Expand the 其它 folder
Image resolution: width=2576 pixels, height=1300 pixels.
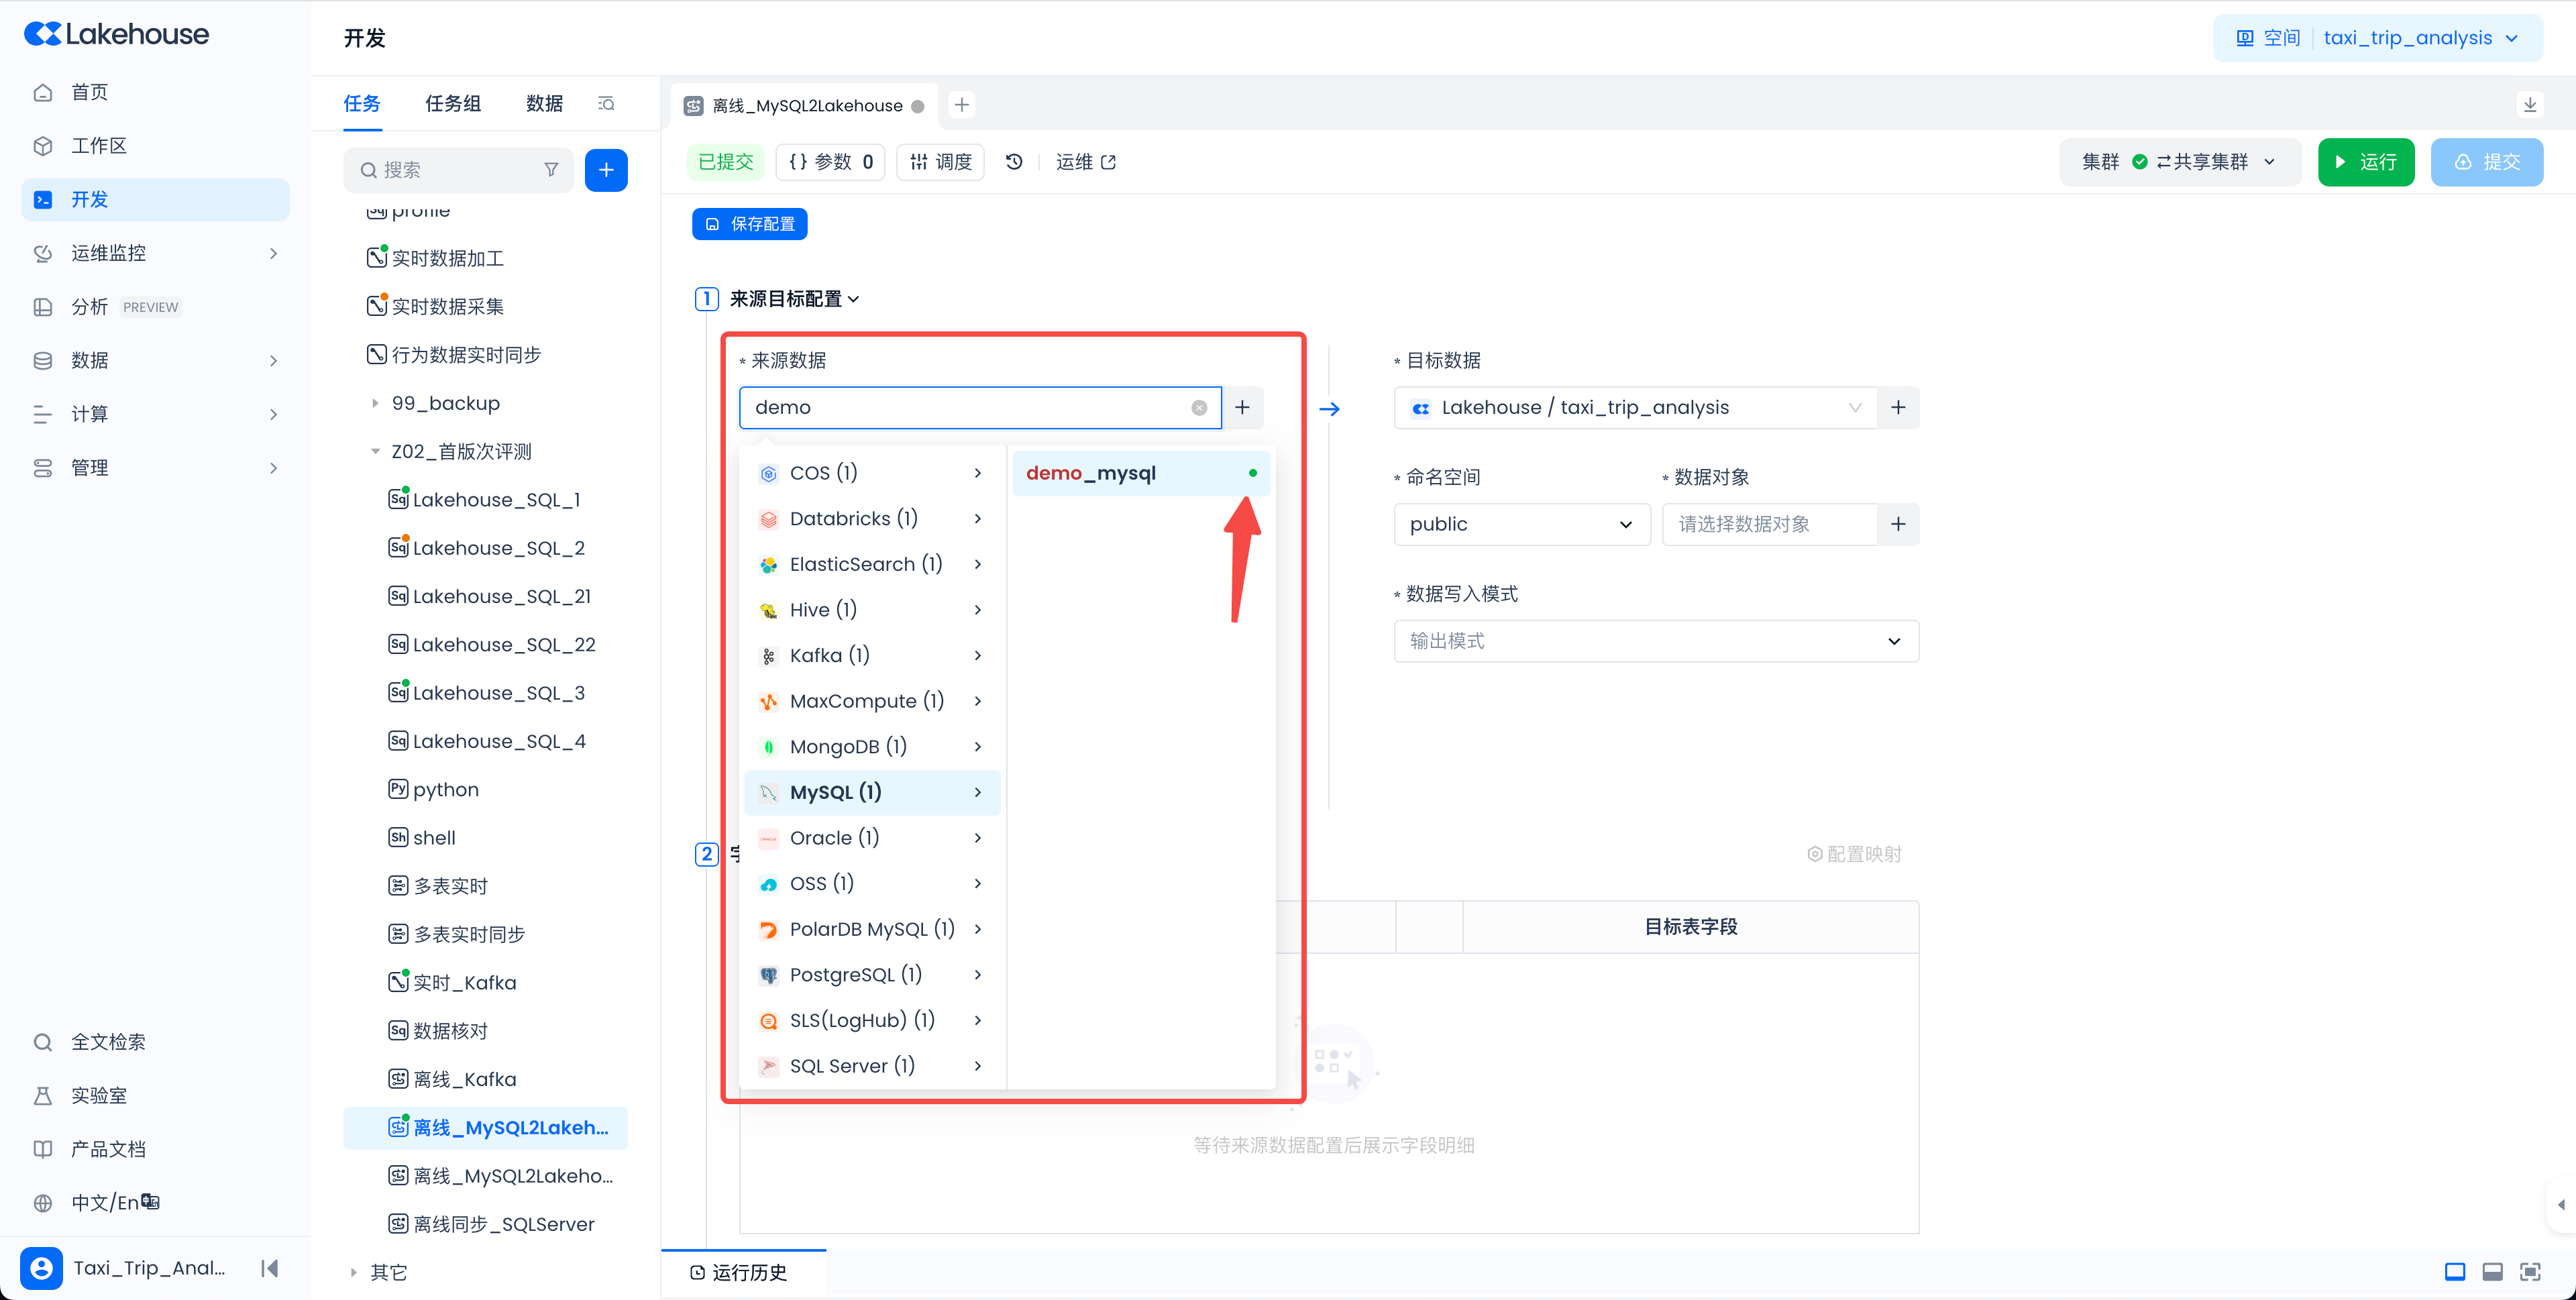353,1273
